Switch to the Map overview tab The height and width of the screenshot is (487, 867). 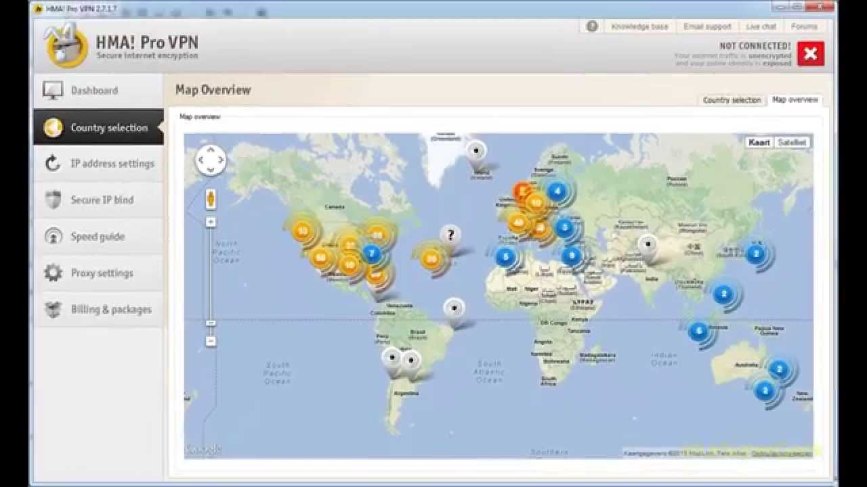pyautogui.click(x=795, y=99)
